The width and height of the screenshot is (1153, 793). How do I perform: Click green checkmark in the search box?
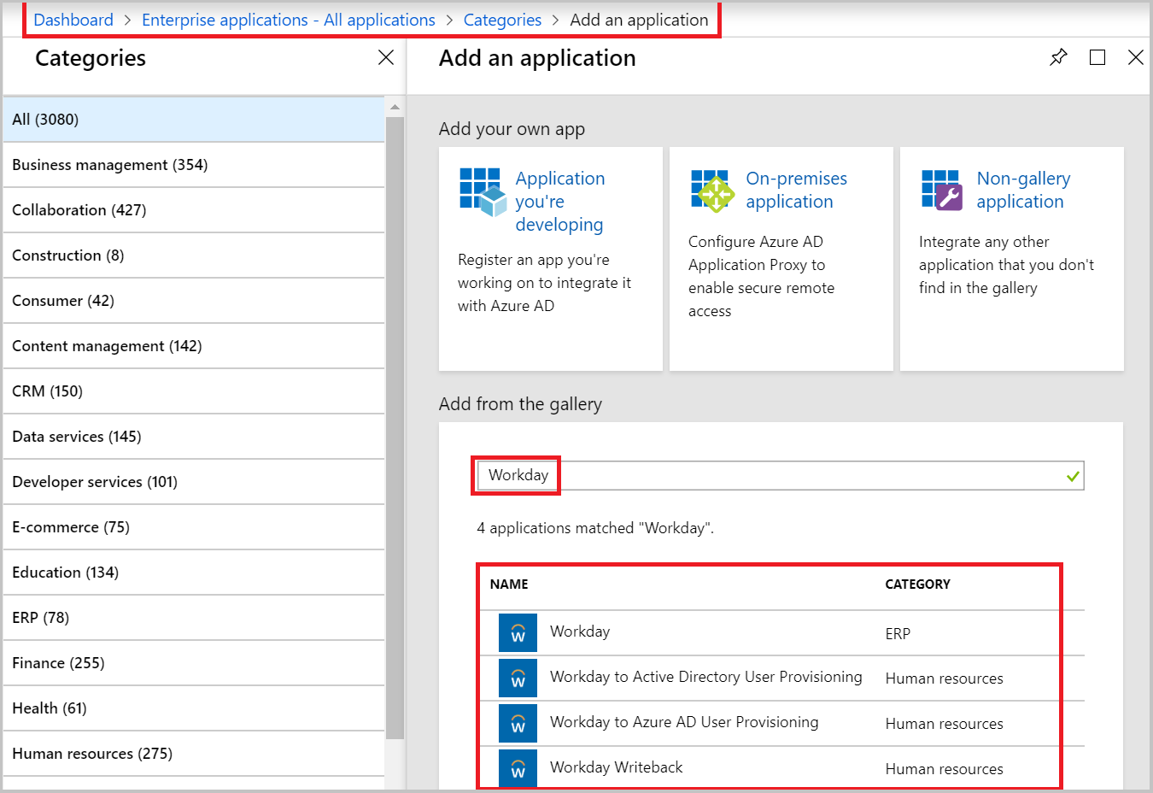click(1073, 476)
